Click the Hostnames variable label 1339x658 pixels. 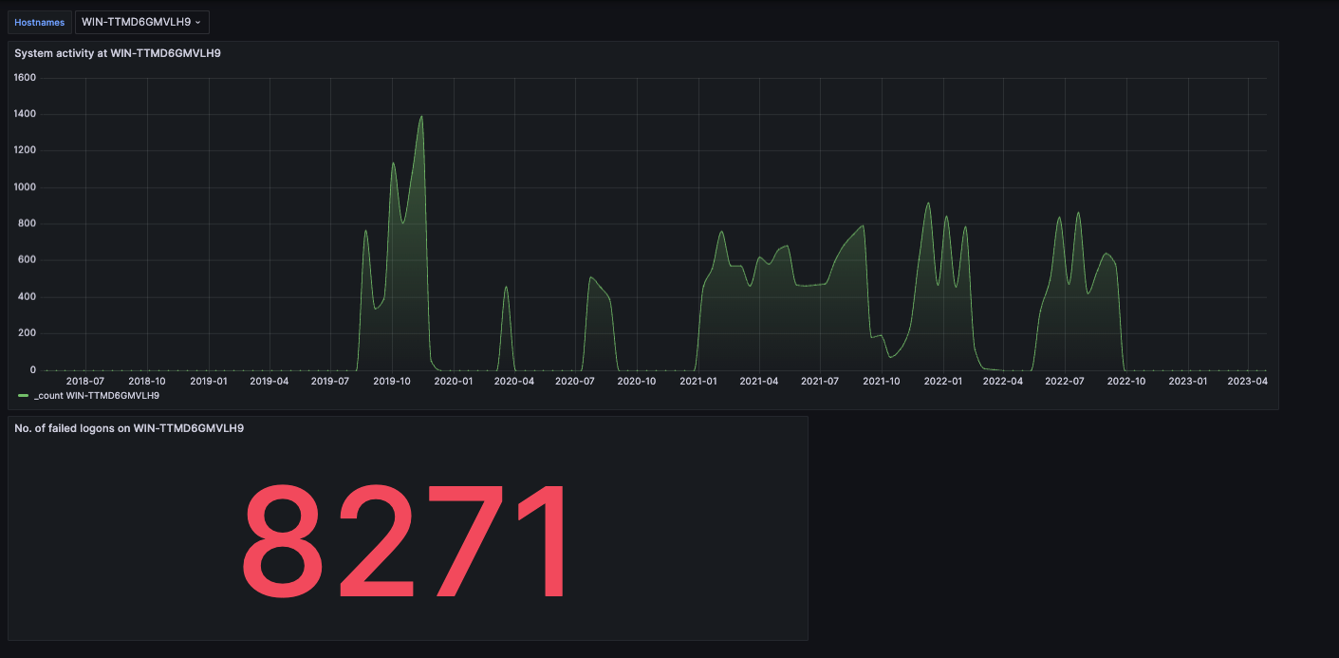(x=40, y=22)
